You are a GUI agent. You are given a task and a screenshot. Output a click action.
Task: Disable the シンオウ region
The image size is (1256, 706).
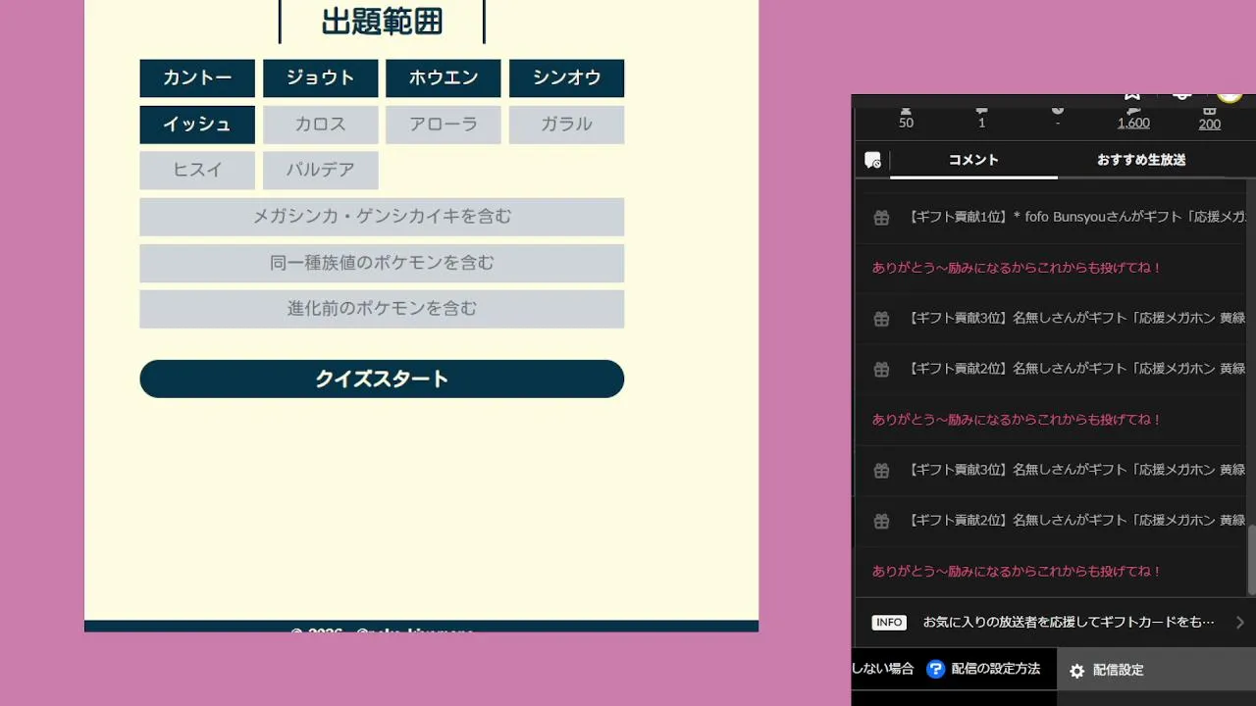tap(566, 78)
